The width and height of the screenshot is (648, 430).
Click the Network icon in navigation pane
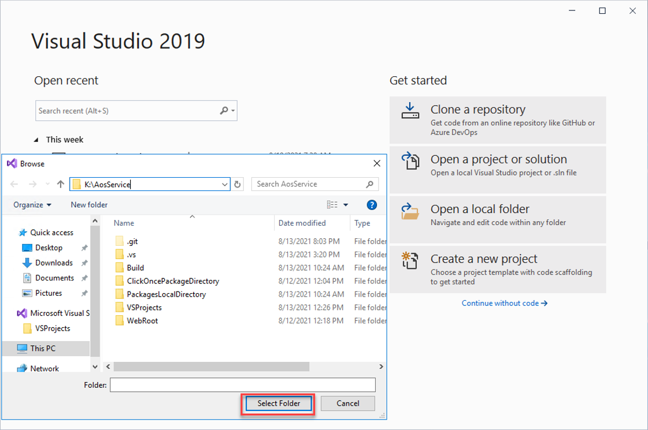point(23,368)
